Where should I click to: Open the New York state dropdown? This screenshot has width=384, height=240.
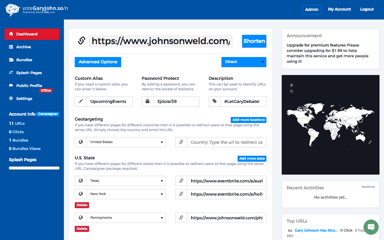[x=126, y=194]
